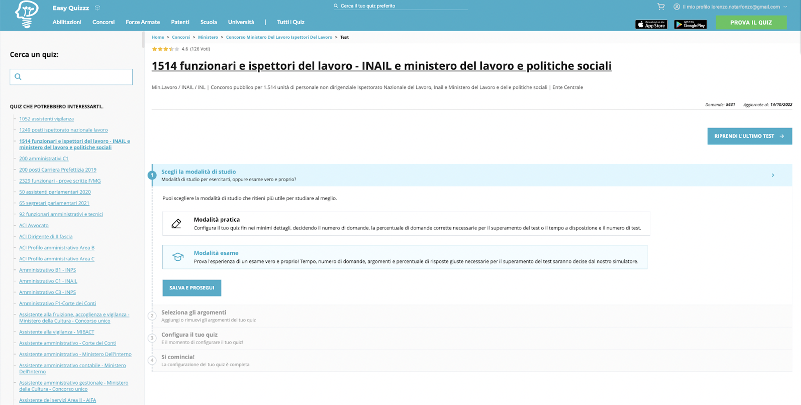Focus the top quiz search field
The height and width of the screenshot is (405, 801).
point(403,6)
